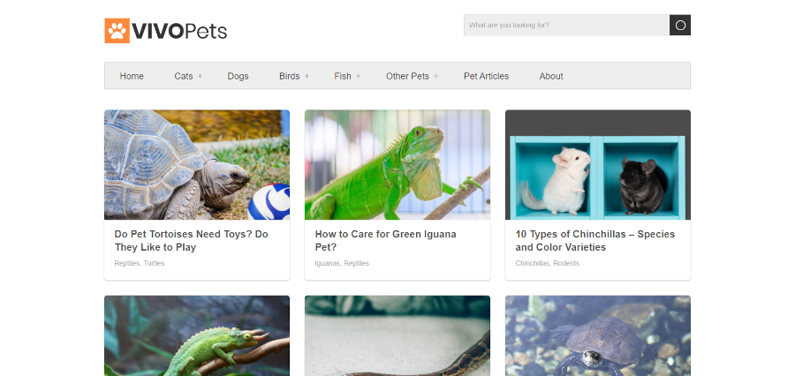Screen dimensions: 795x376
Task: Expand the Fish submenu plus icon
Action: click(359, 77)
